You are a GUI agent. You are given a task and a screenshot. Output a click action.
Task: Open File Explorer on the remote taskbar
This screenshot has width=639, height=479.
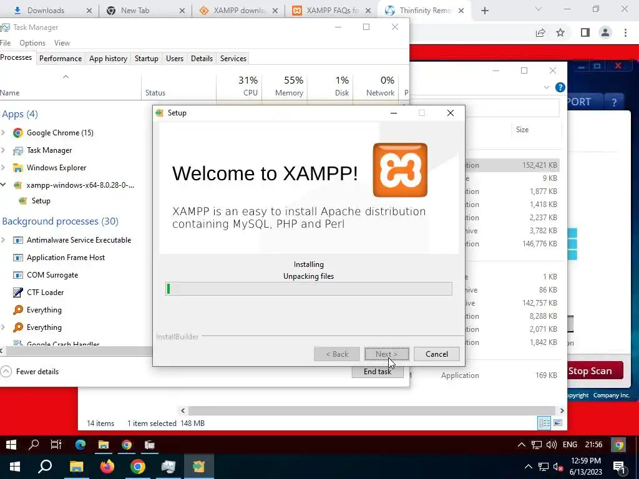[x=104, y=444]
